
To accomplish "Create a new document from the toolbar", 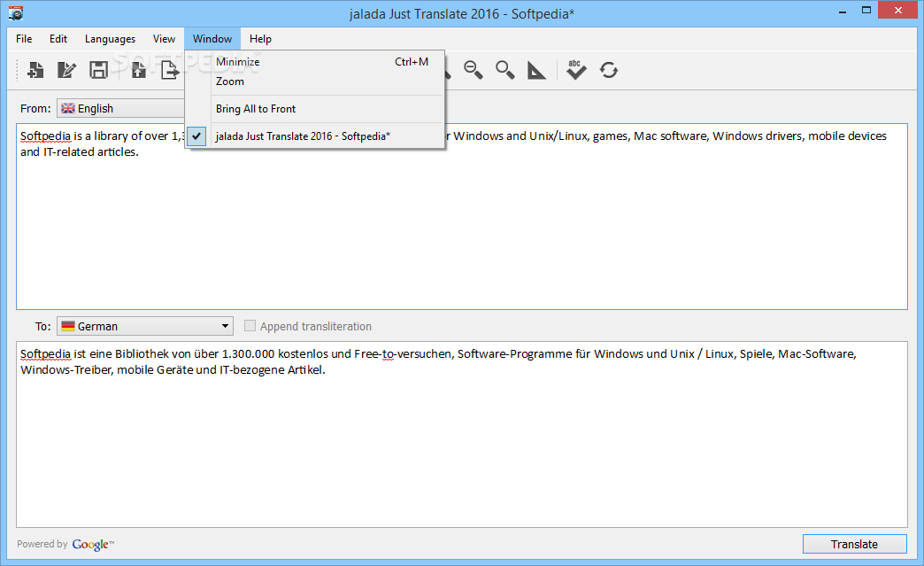I will 35,70.
